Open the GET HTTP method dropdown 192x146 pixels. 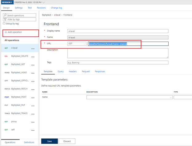[x=77, y=44]
